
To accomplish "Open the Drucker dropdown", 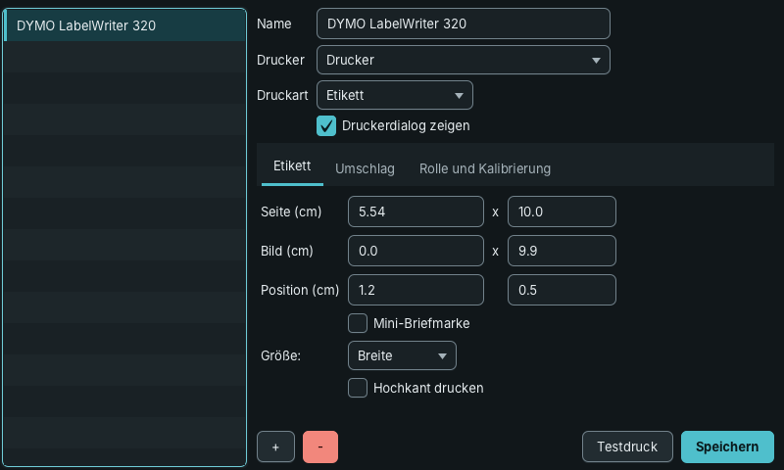I will (463, 60).
